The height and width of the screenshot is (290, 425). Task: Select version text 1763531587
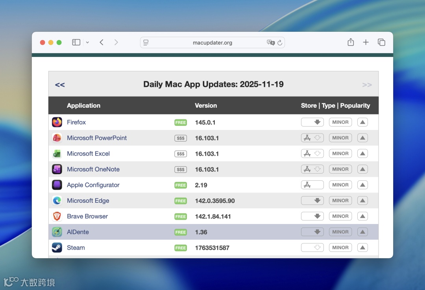[x=212, y=248]
